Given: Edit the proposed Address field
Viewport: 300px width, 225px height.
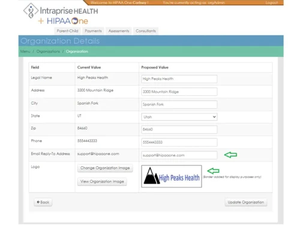Looking at the screenshot, I should (179, 92).
